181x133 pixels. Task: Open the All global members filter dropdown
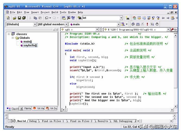pos(66,24)
